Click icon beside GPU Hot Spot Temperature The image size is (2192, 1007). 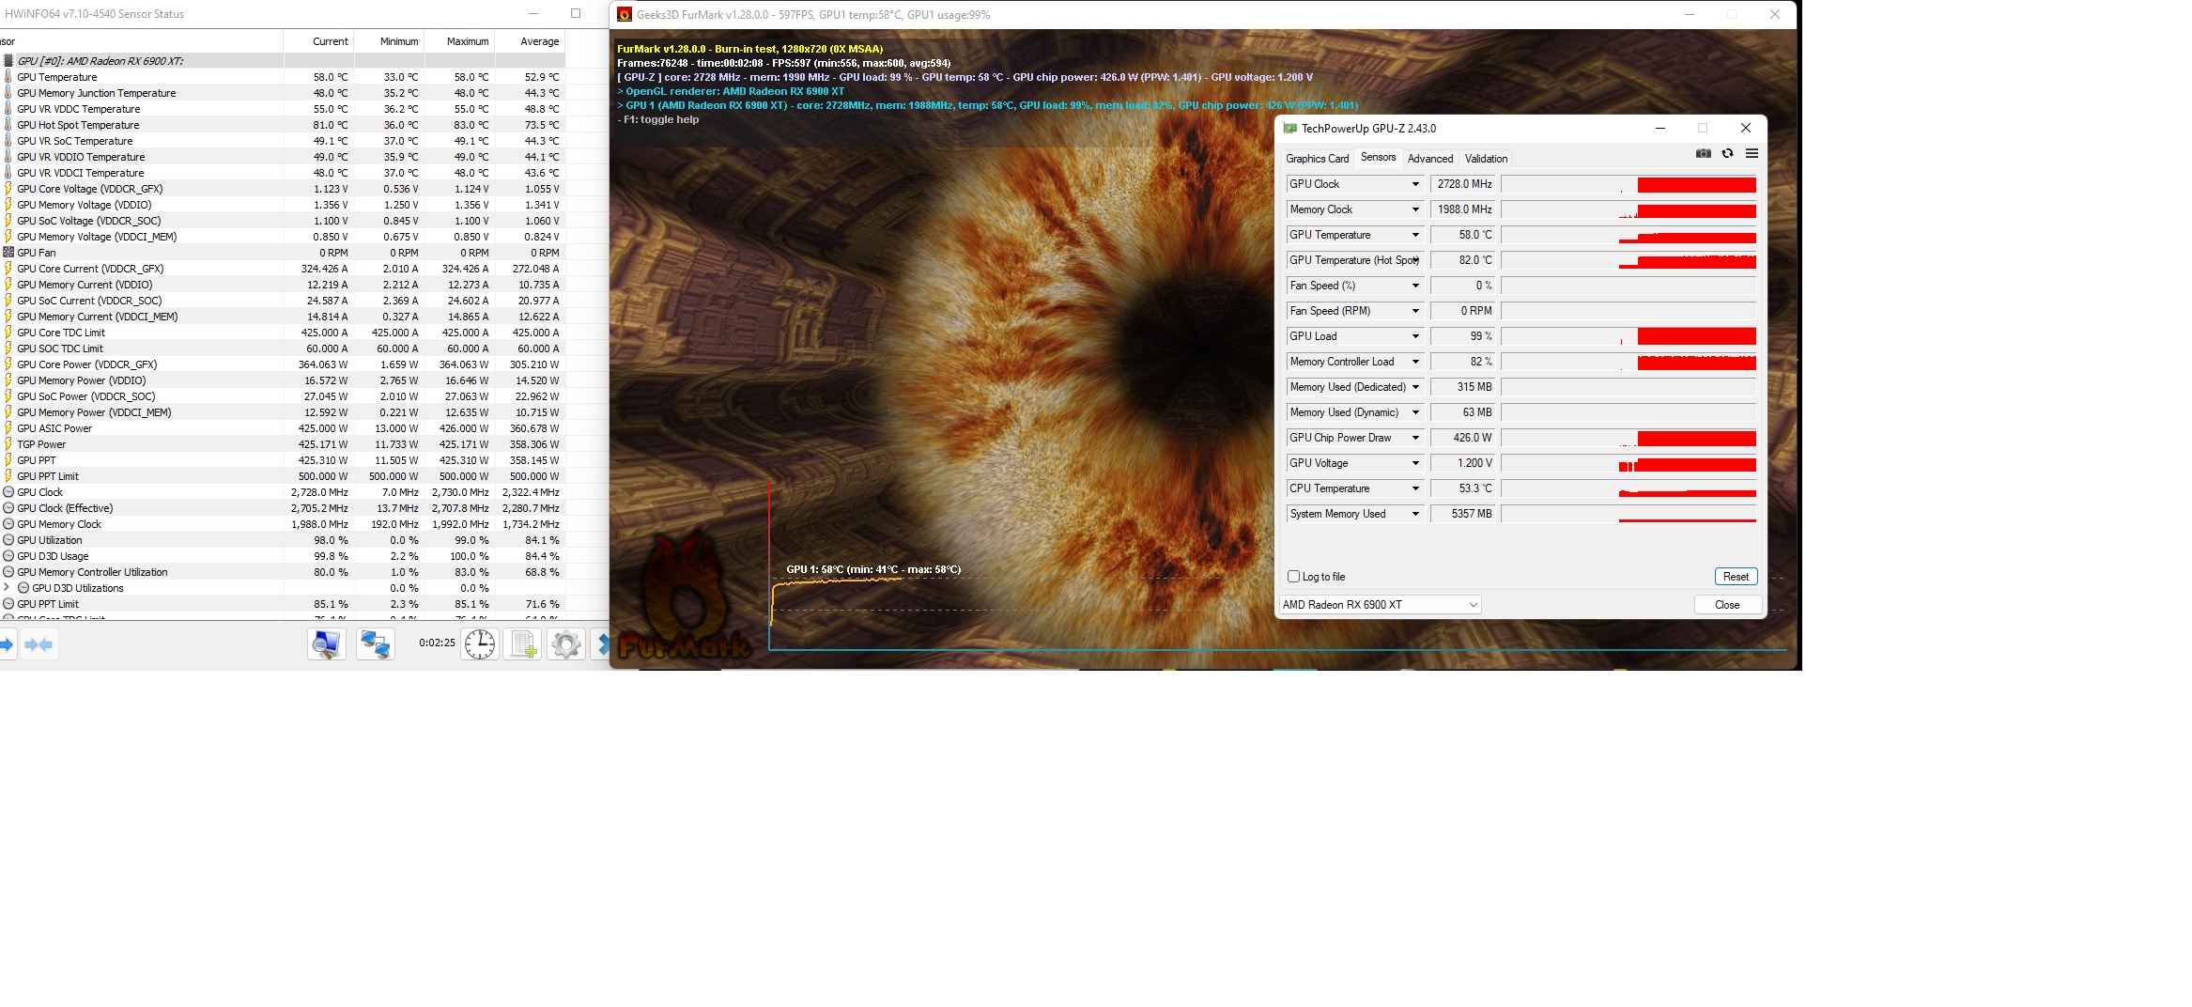tap(8, 125)
